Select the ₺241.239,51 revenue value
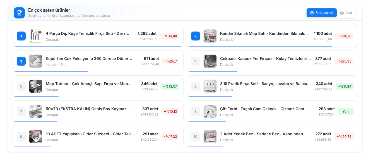This screenshot has height=156, width=366. [148, 39]
